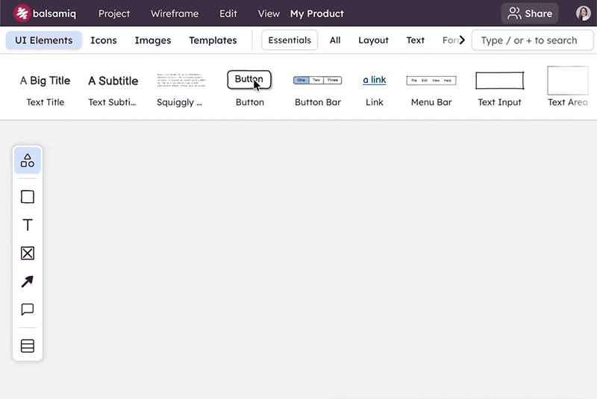Open the Project menu

click(114, 13)
